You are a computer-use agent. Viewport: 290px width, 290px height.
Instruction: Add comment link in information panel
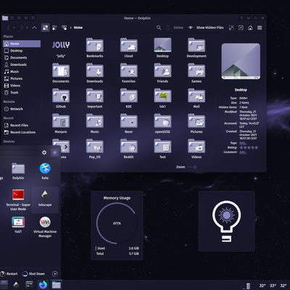(243, 152)
